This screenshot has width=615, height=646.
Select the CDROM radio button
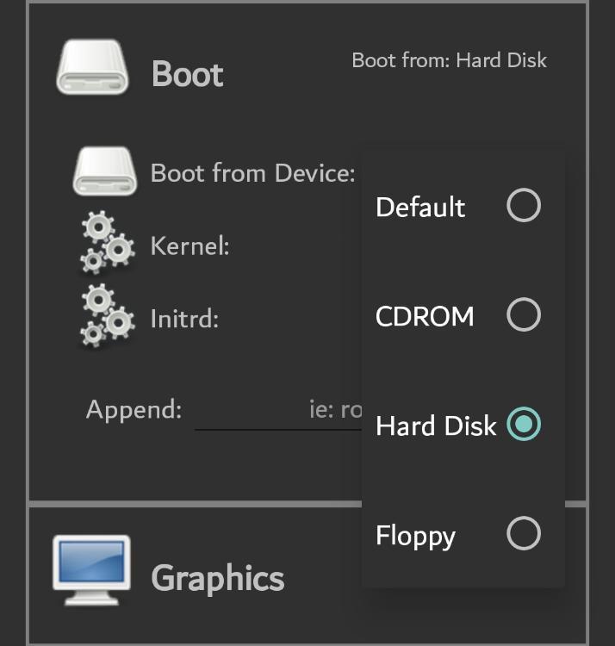[524, 314]
